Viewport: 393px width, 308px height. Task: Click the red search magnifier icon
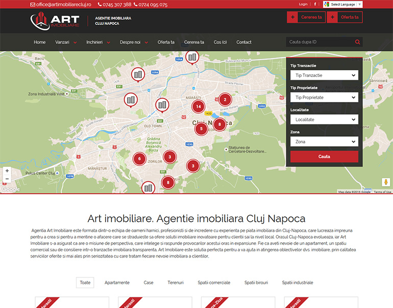point(358,42)
